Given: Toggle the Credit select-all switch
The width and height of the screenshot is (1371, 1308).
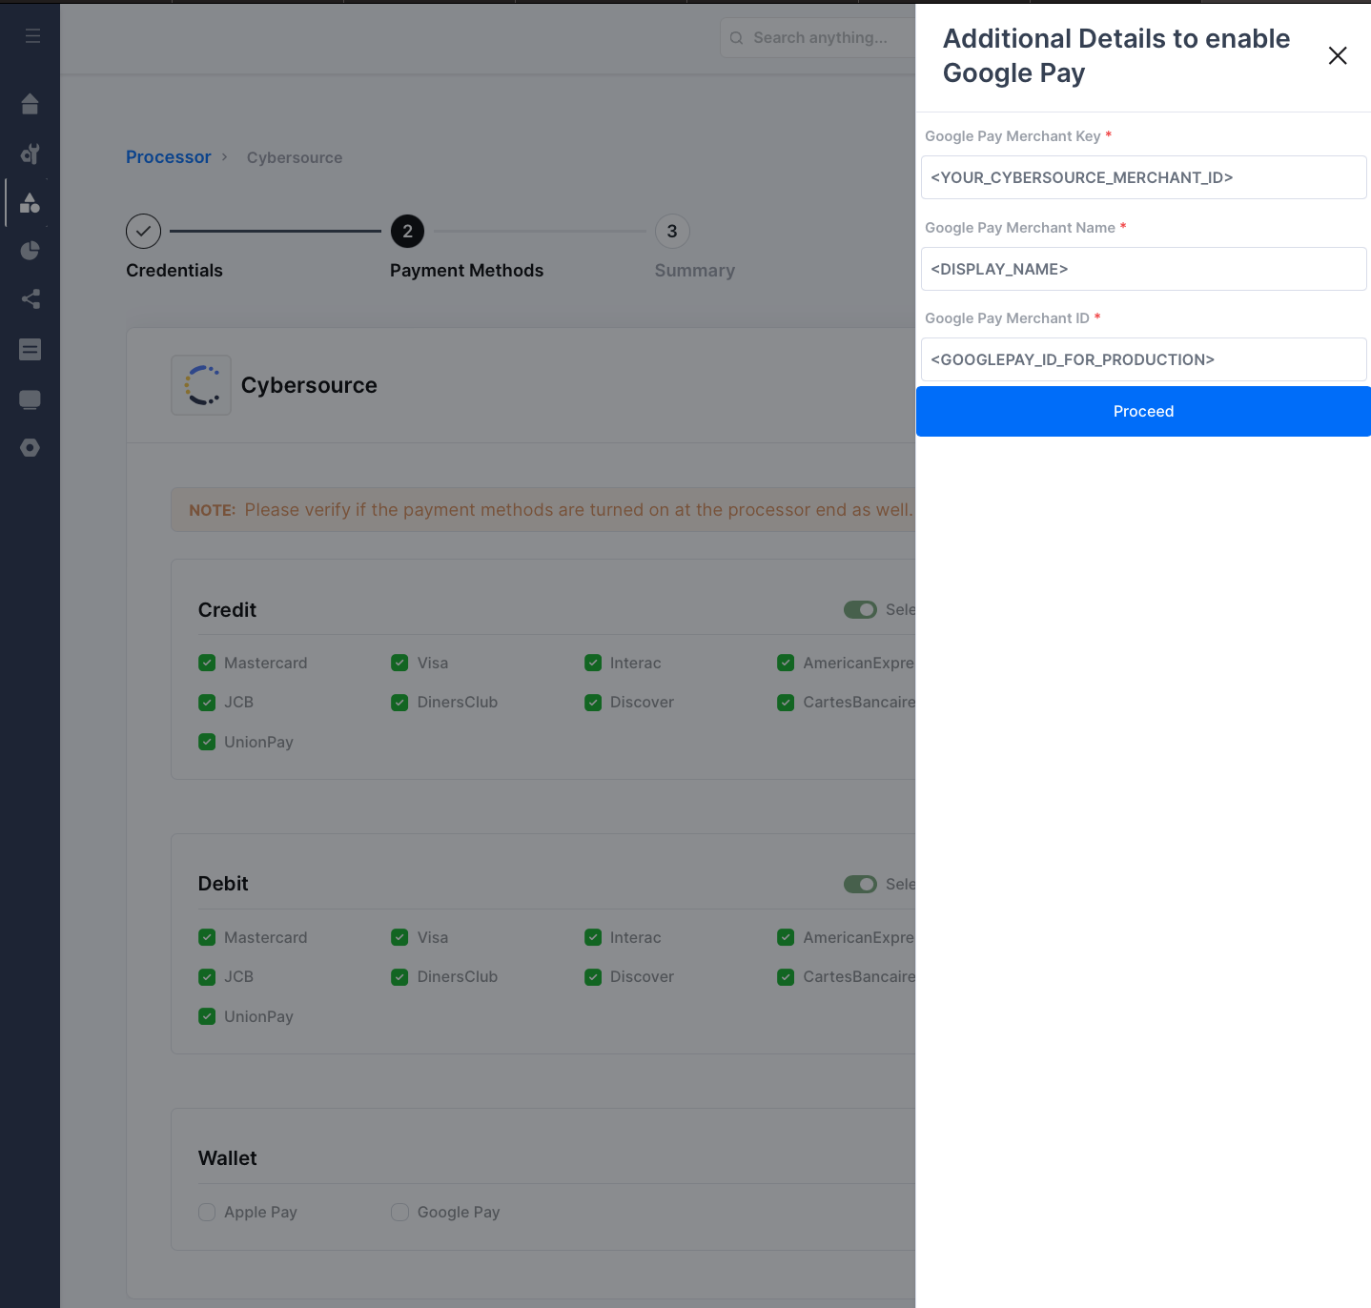Looking at the screenshot, I should tap(860, 610).
